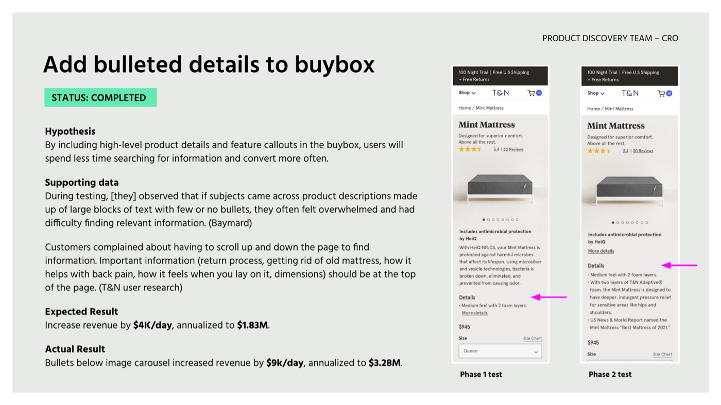This screenshot has width=721, height=405.
Task: Click the 'Mint Mattress' product title in Phase 1
Action: [x=487, y=125]
